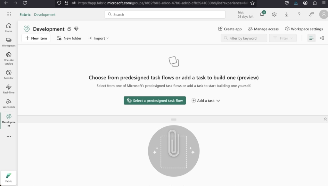The image size is (328, 186).
Task: Switch to lineage view
Action: pos(322,38)
